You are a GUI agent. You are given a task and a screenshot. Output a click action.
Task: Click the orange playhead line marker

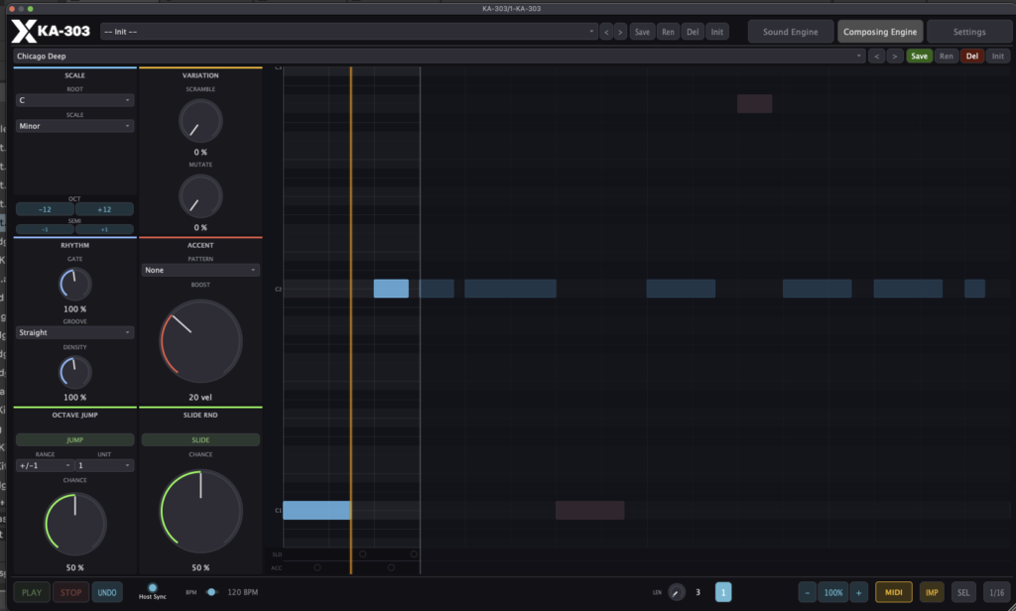(351, 320)
